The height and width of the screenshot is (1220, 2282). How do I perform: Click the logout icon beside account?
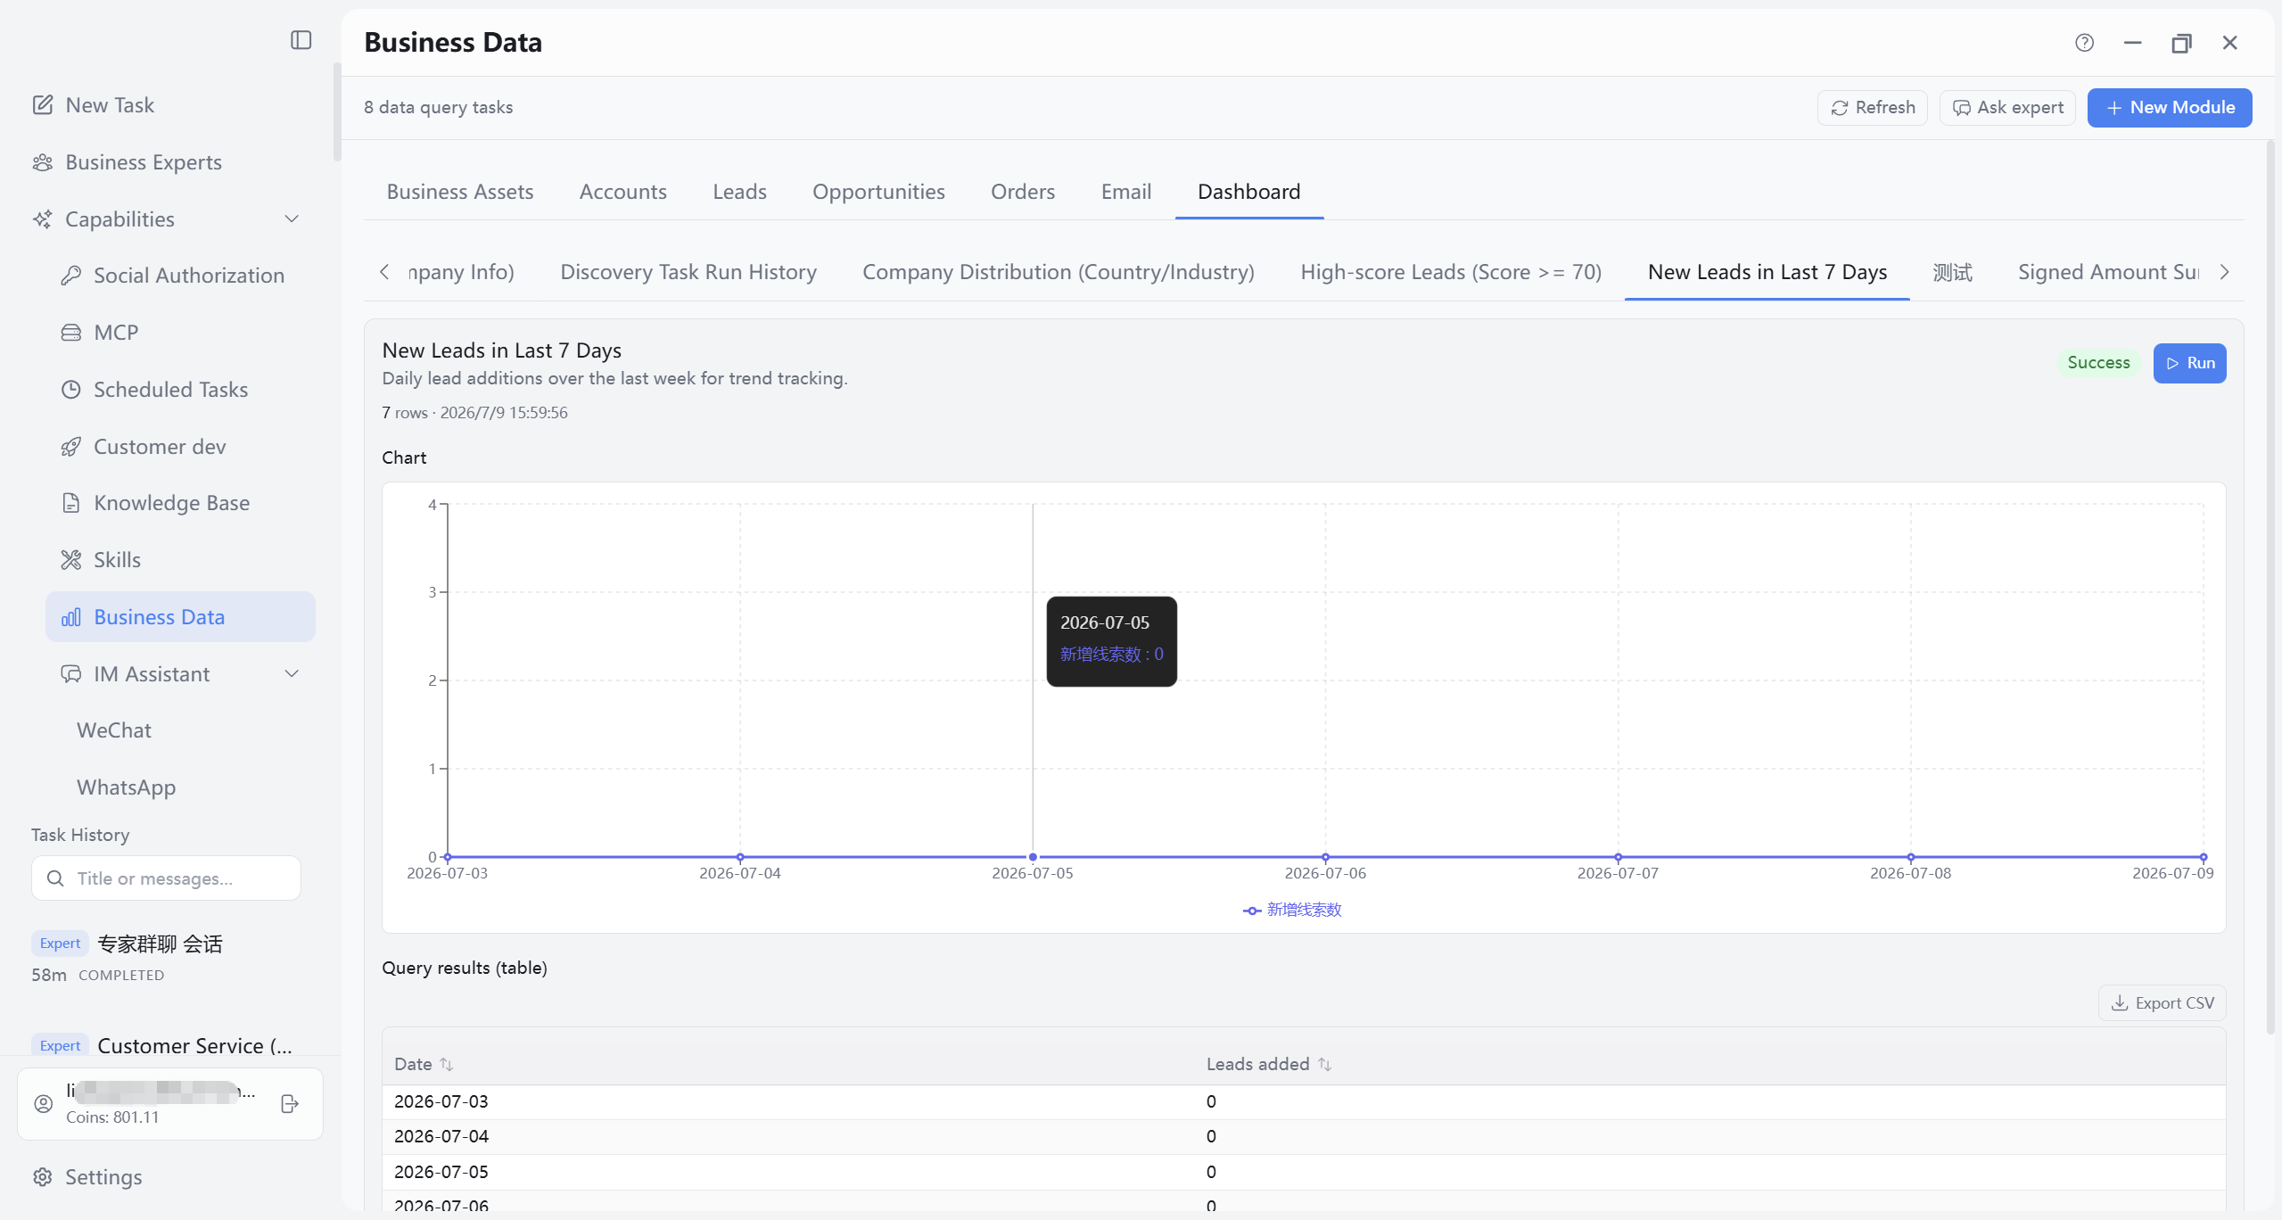tap(289, 1104)
